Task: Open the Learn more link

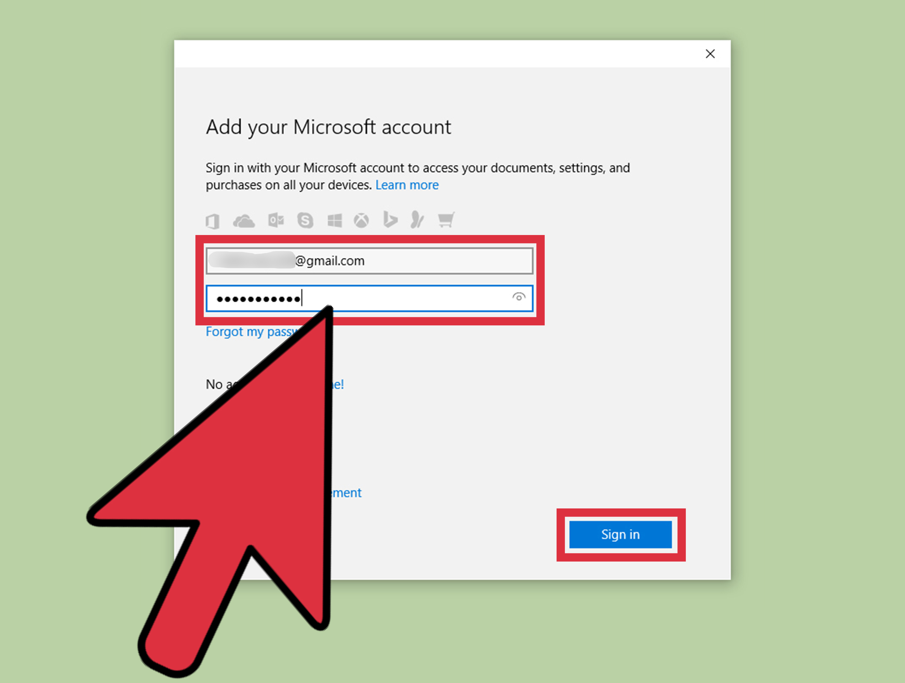Action: [x=407, y=185]
